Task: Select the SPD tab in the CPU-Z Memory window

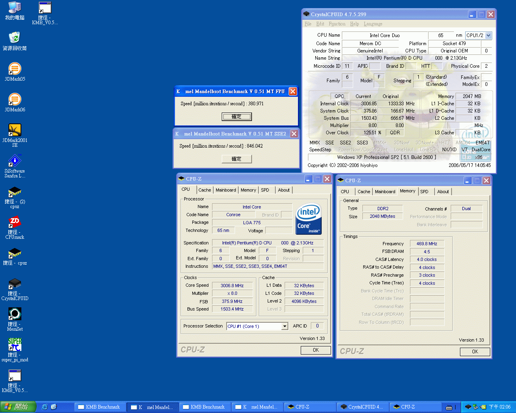Action: tap(424, 192)
